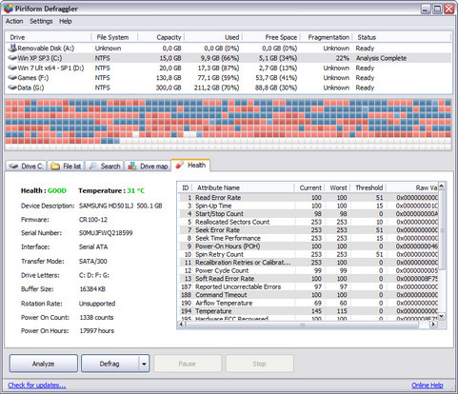This screenshot has width=458, height=394.
Task: Select the Command Timeout attribute row
Action: (309, 295)
